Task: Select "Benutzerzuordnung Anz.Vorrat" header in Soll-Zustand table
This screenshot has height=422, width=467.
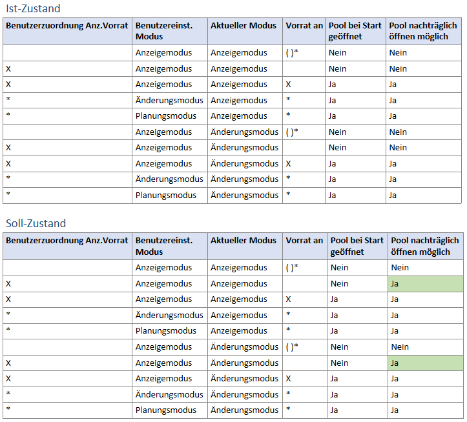Action: pos(67,241)
